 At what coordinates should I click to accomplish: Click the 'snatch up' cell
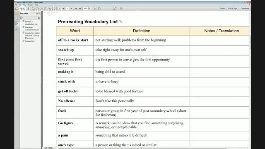(x=75, y=50)
